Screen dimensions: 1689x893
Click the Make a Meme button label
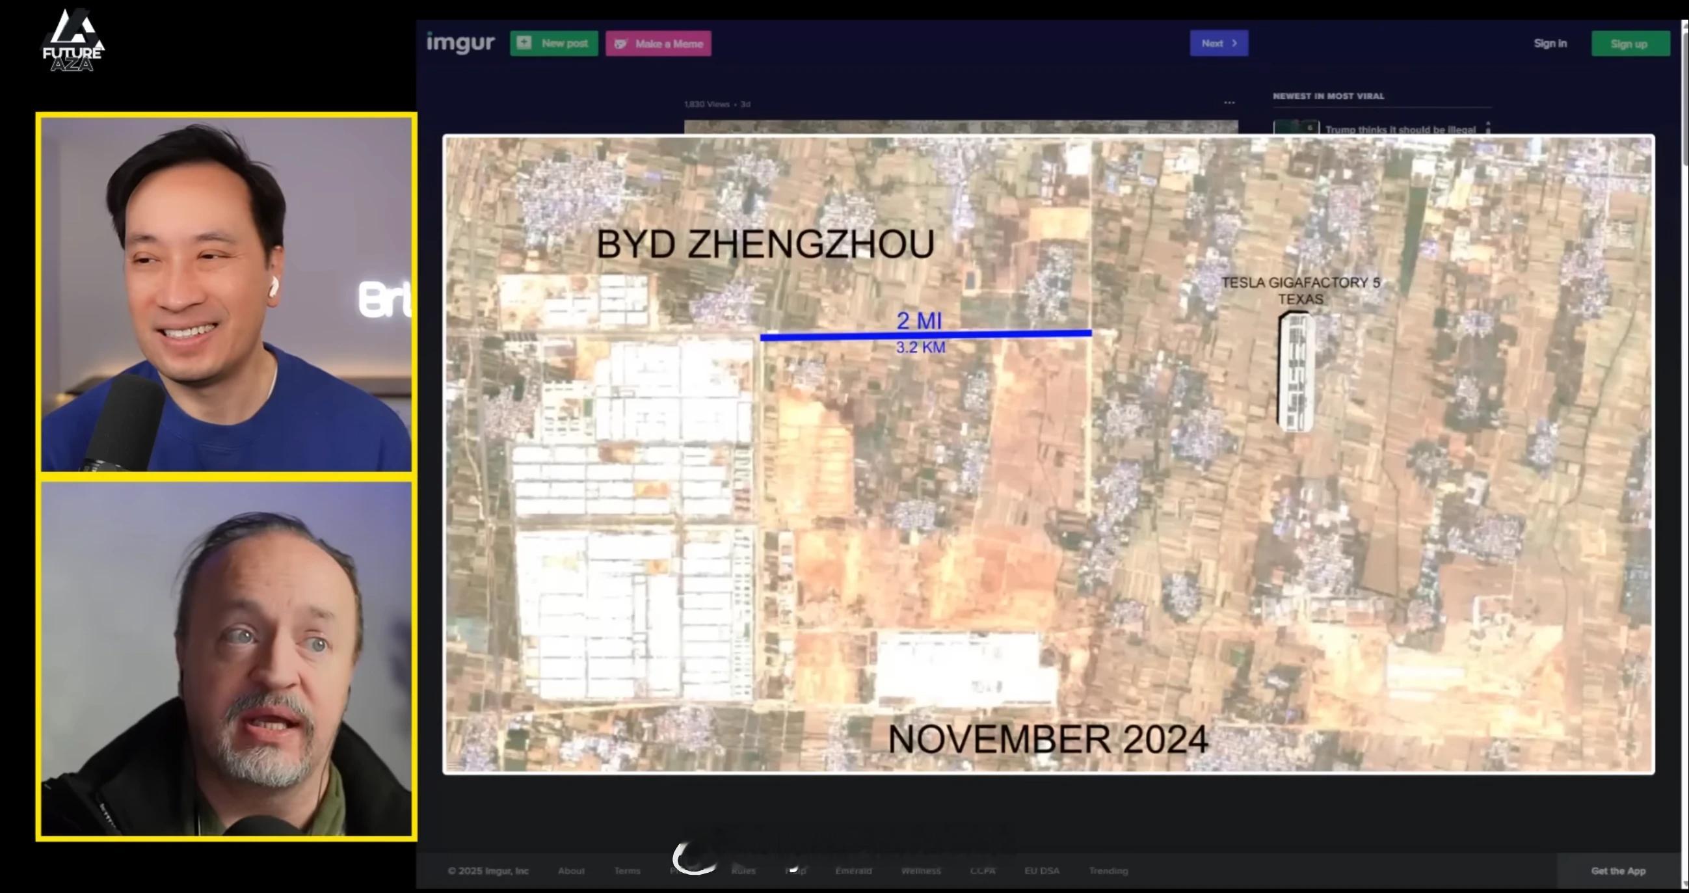[x=669, y=44]
